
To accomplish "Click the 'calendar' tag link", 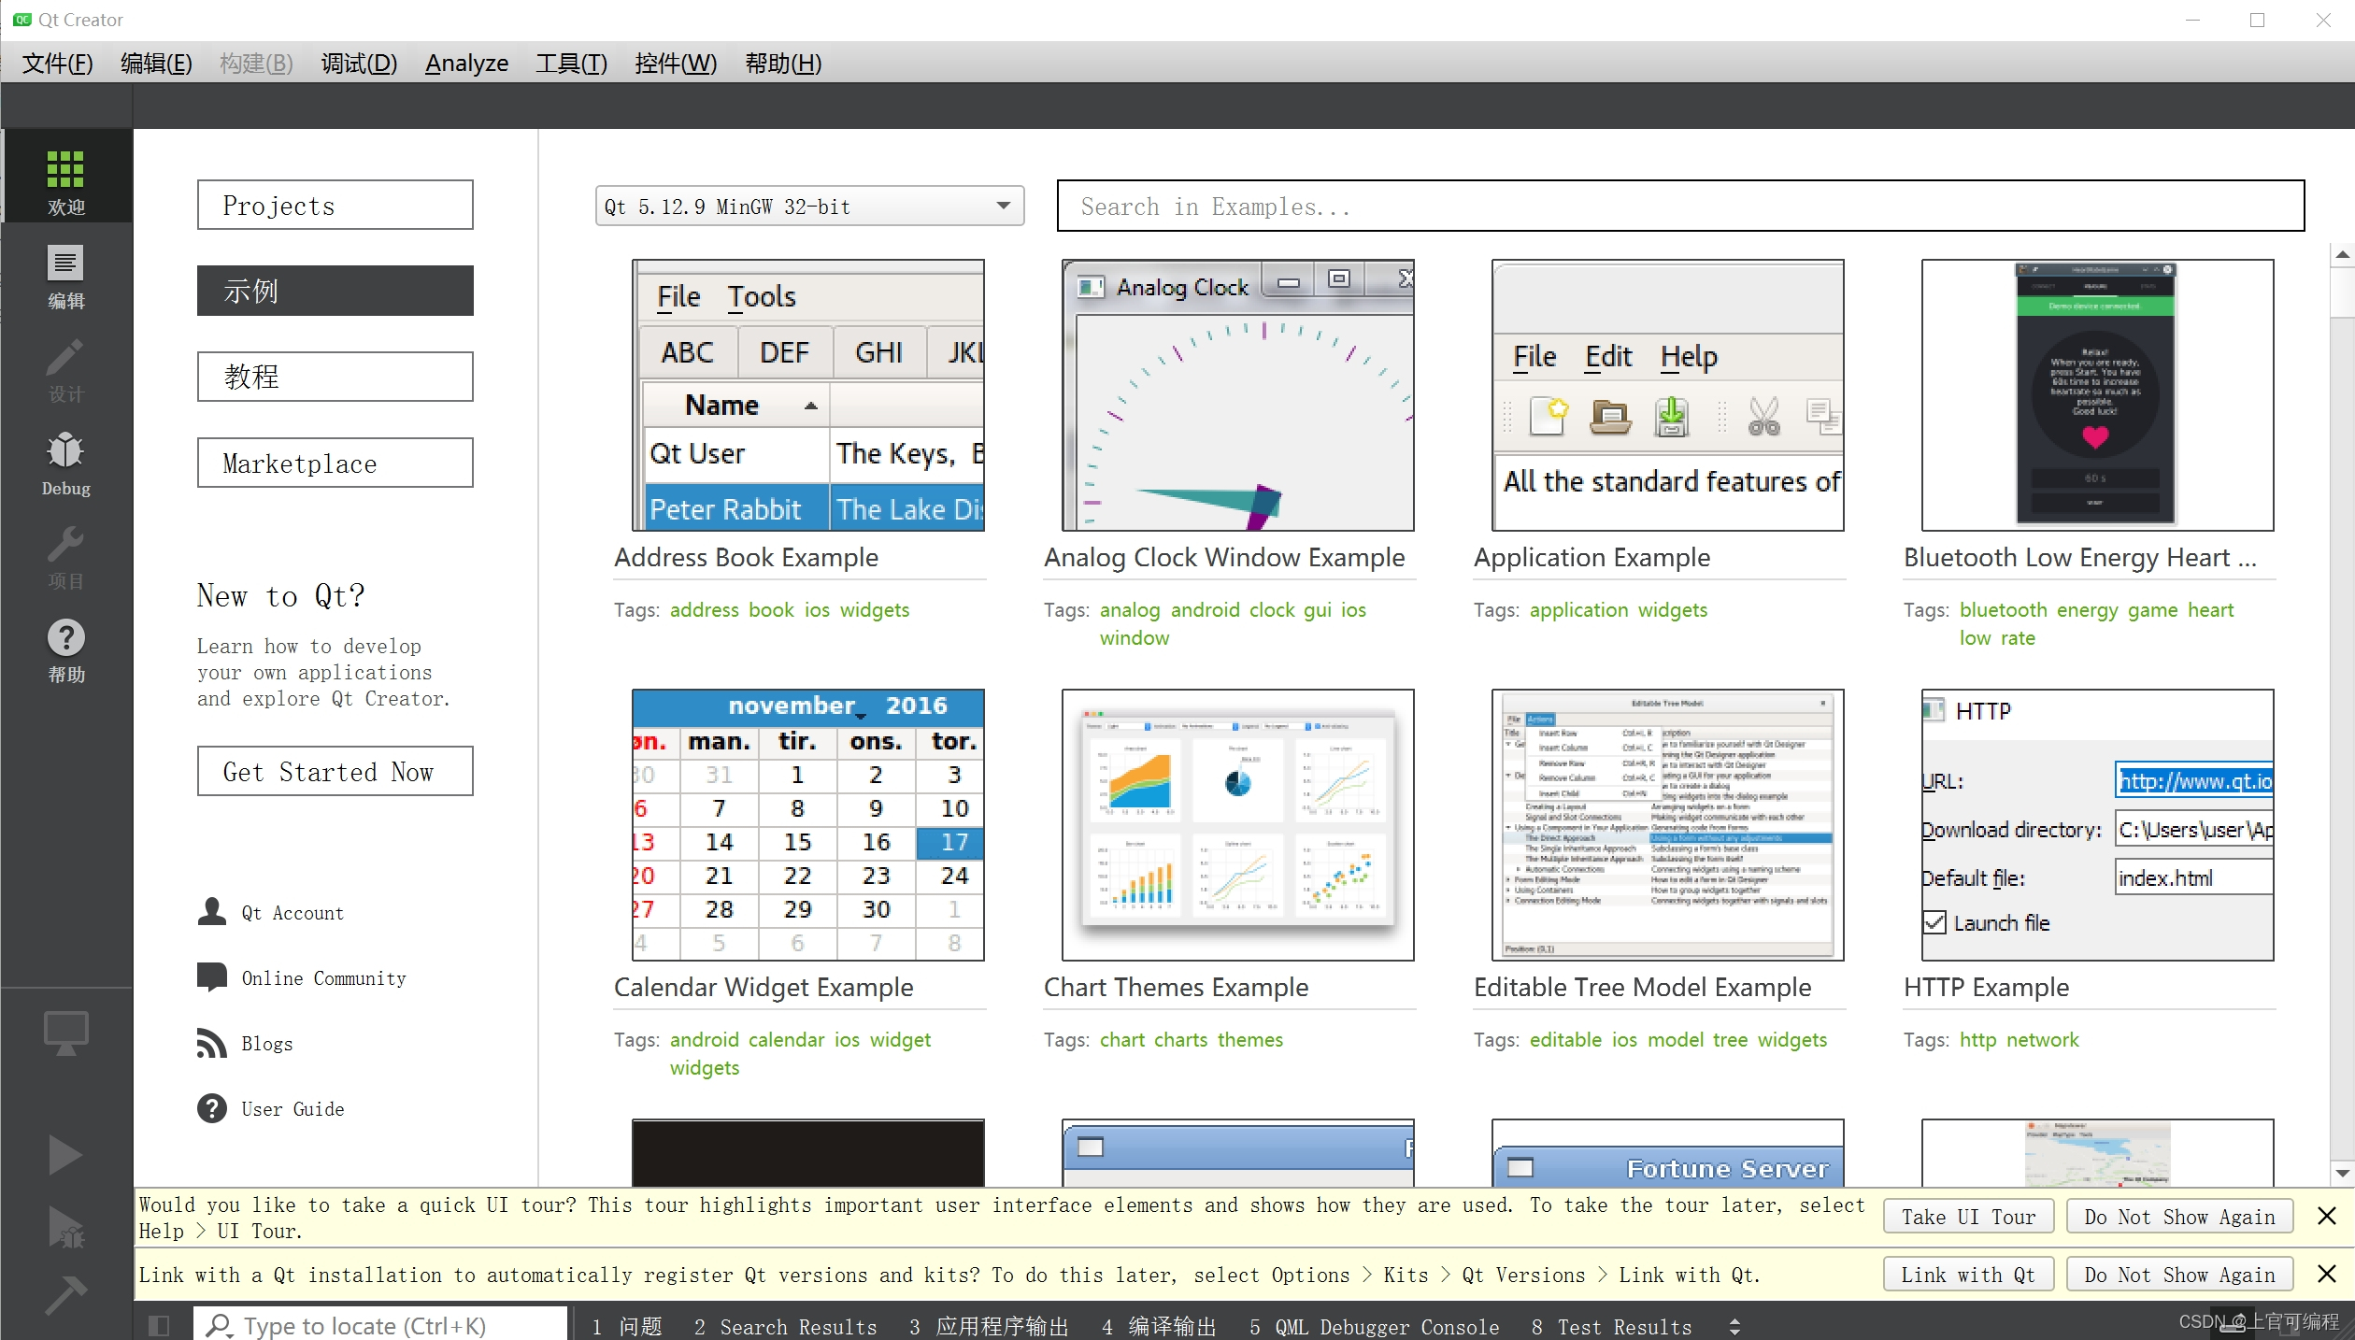I will (x=787, y=1039).
